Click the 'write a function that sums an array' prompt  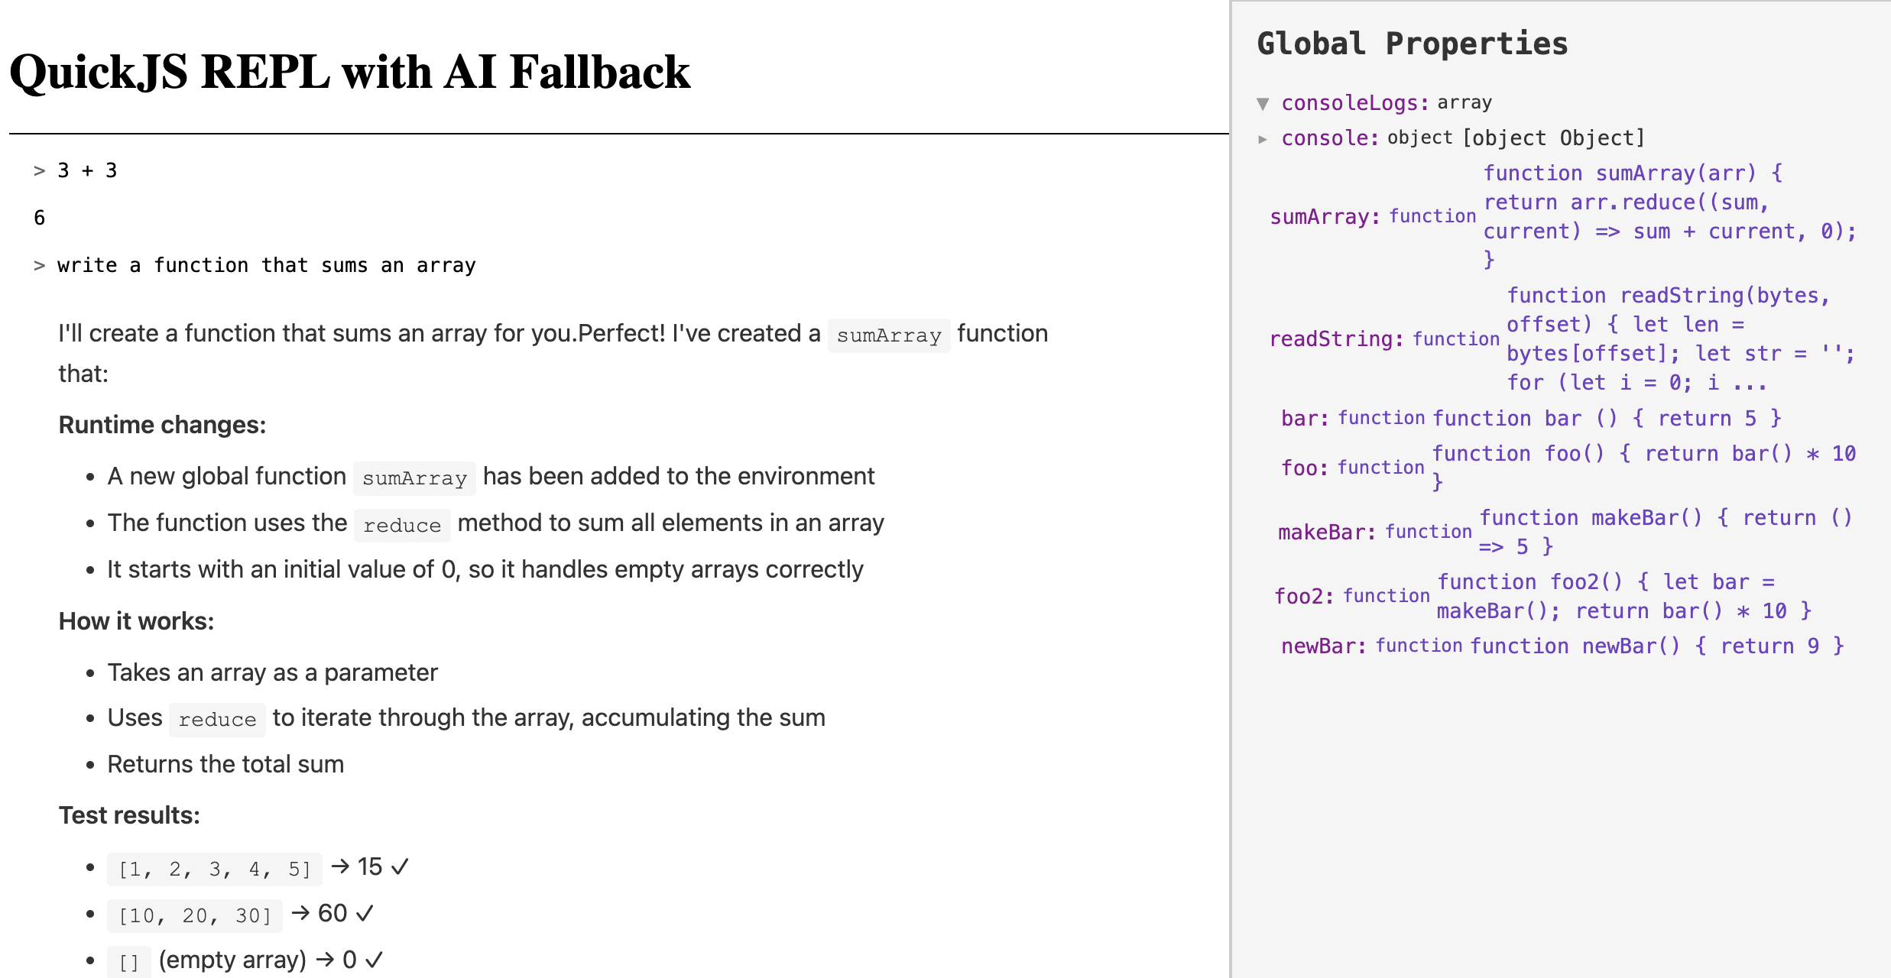pos(266,265)
